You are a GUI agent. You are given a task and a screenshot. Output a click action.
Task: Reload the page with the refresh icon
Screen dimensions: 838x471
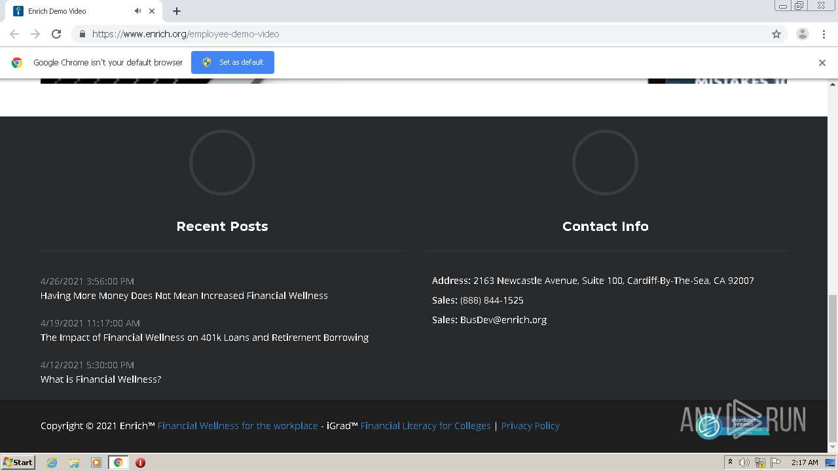coord(56,34)
